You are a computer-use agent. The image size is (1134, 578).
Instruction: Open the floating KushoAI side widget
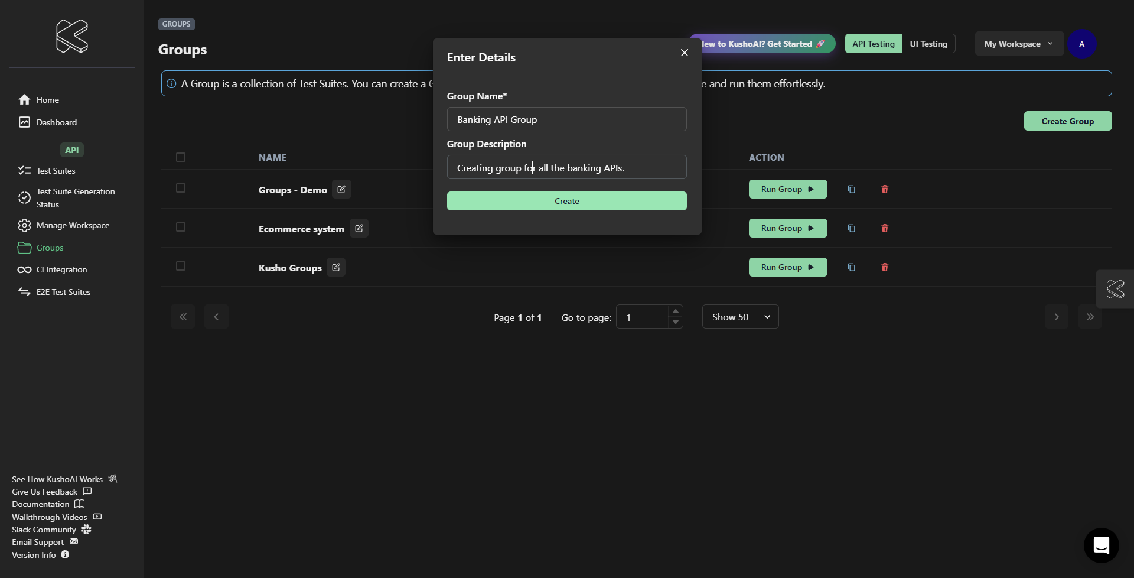pyautogui.click(x=1115, y=289)
